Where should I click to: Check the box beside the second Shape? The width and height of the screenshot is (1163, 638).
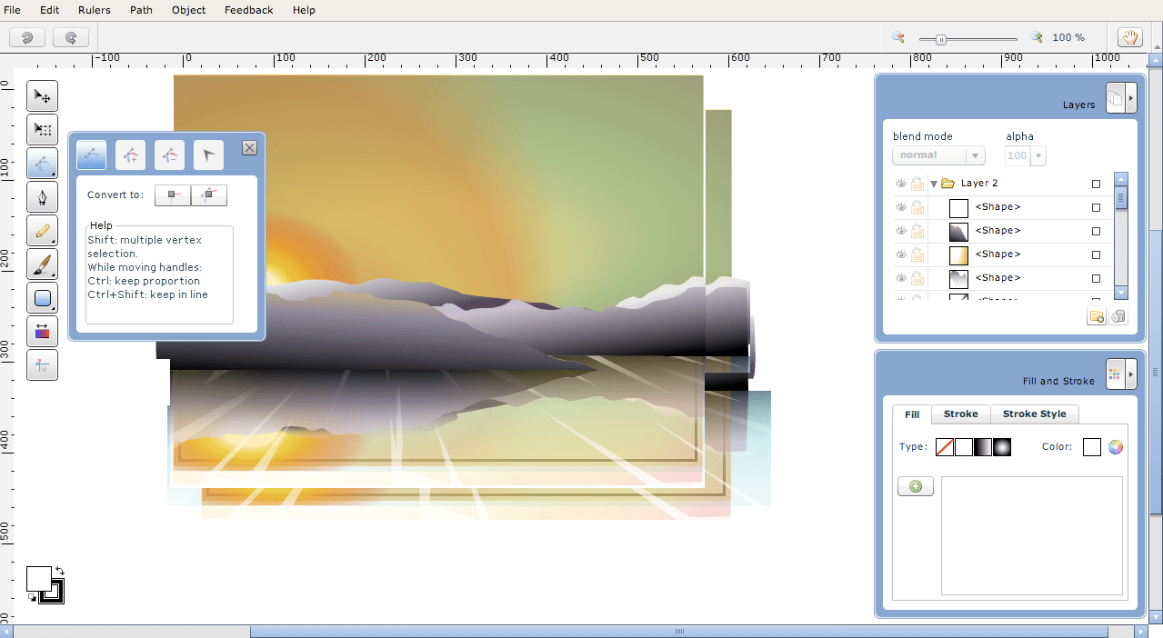1096,230
